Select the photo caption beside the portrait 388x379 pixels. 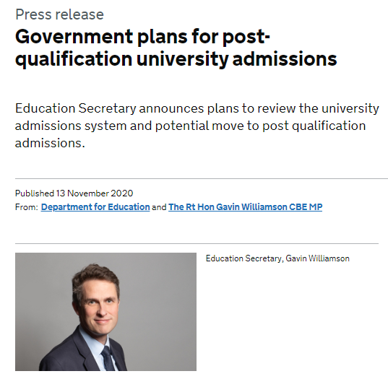pyautogui.click(x=277, y=258)
